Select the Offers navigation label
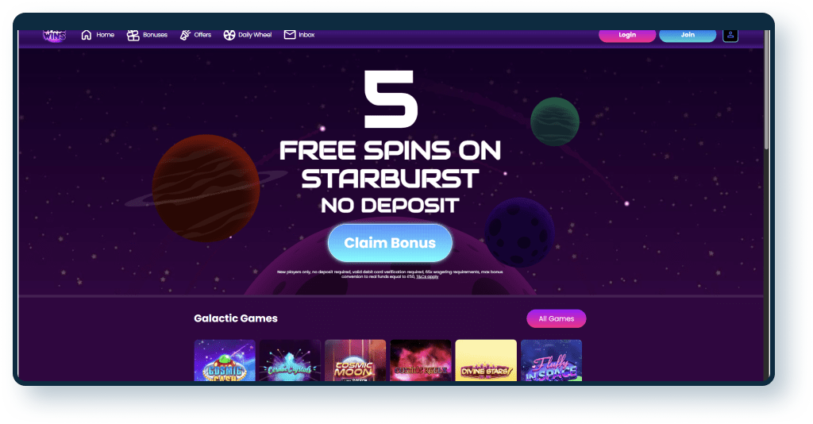 (202, 35)
